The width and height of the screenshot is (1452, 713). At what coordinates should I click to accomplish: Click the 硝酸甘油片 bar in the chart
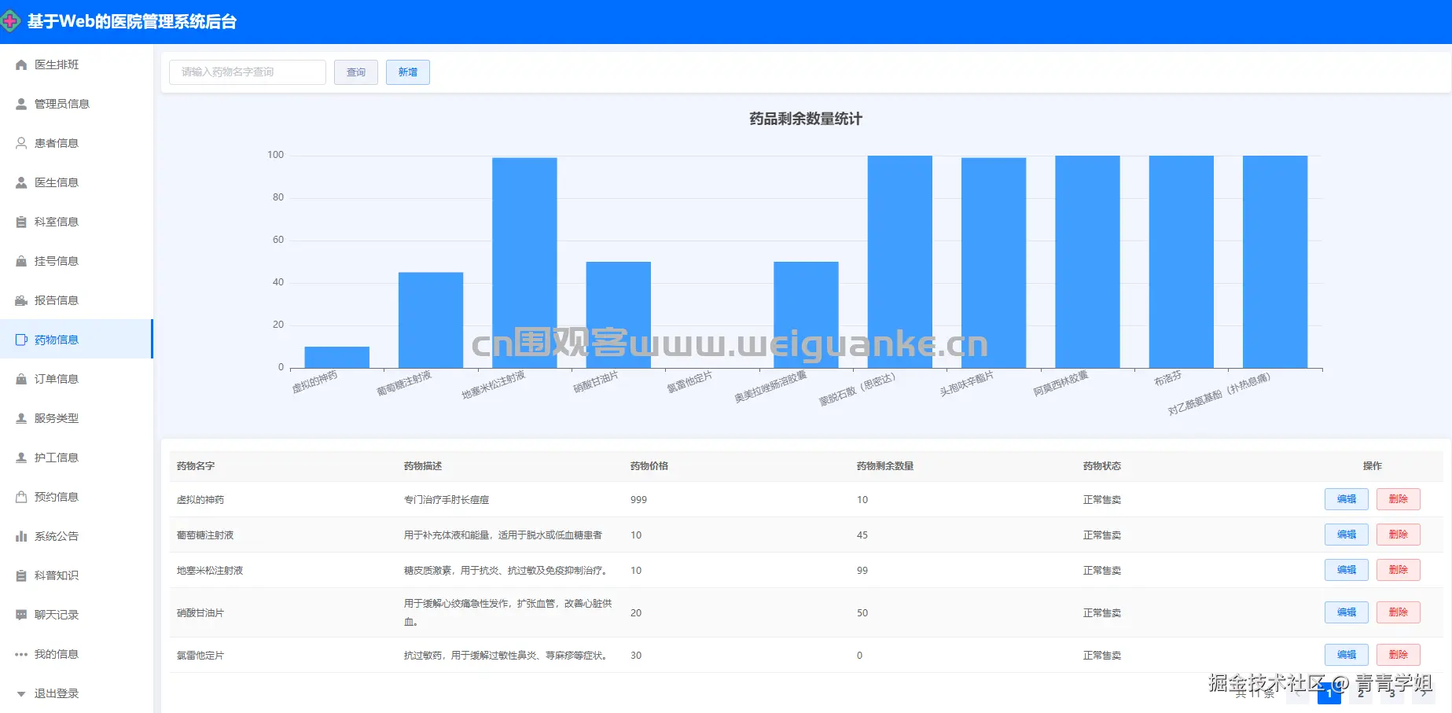tap(619, 314)
